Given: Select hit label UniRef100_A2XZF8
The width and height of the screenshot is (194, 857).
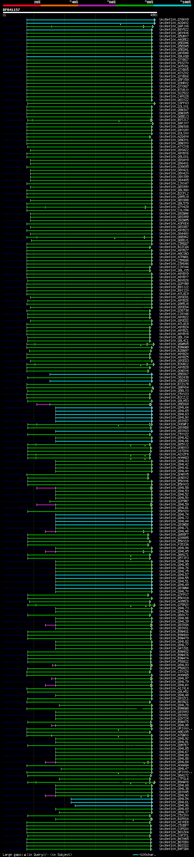Looking at the screenshot, I should [x=174, y=454].
